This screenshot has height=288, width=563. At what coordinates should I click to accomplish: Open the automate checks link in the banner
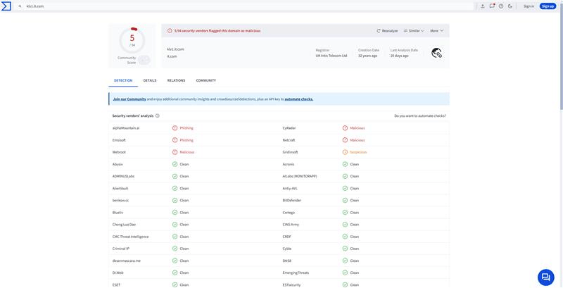click(x=298, y=99)
